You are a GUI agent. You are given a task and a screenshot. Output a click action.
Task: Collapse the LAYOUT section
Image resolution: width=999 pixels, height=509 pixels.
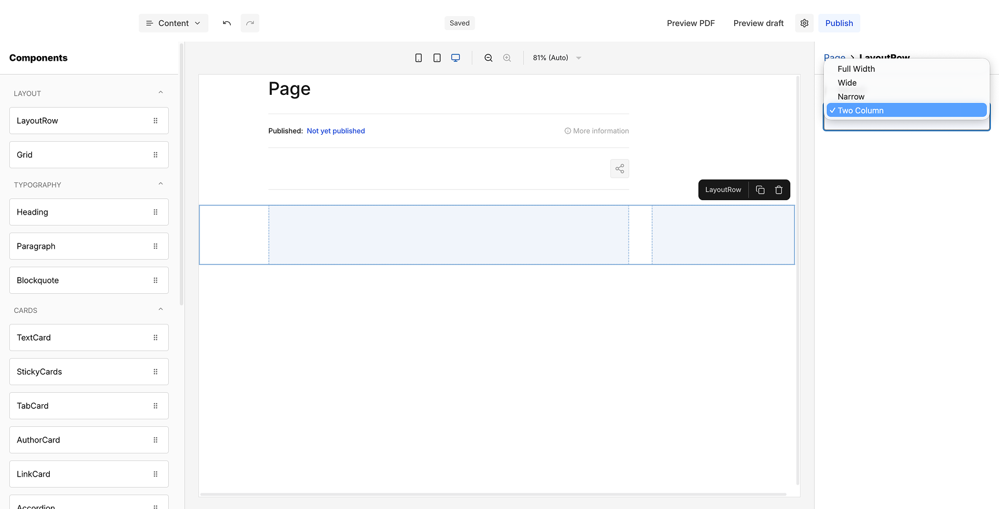pyautogui.click(x=161, y=93)
